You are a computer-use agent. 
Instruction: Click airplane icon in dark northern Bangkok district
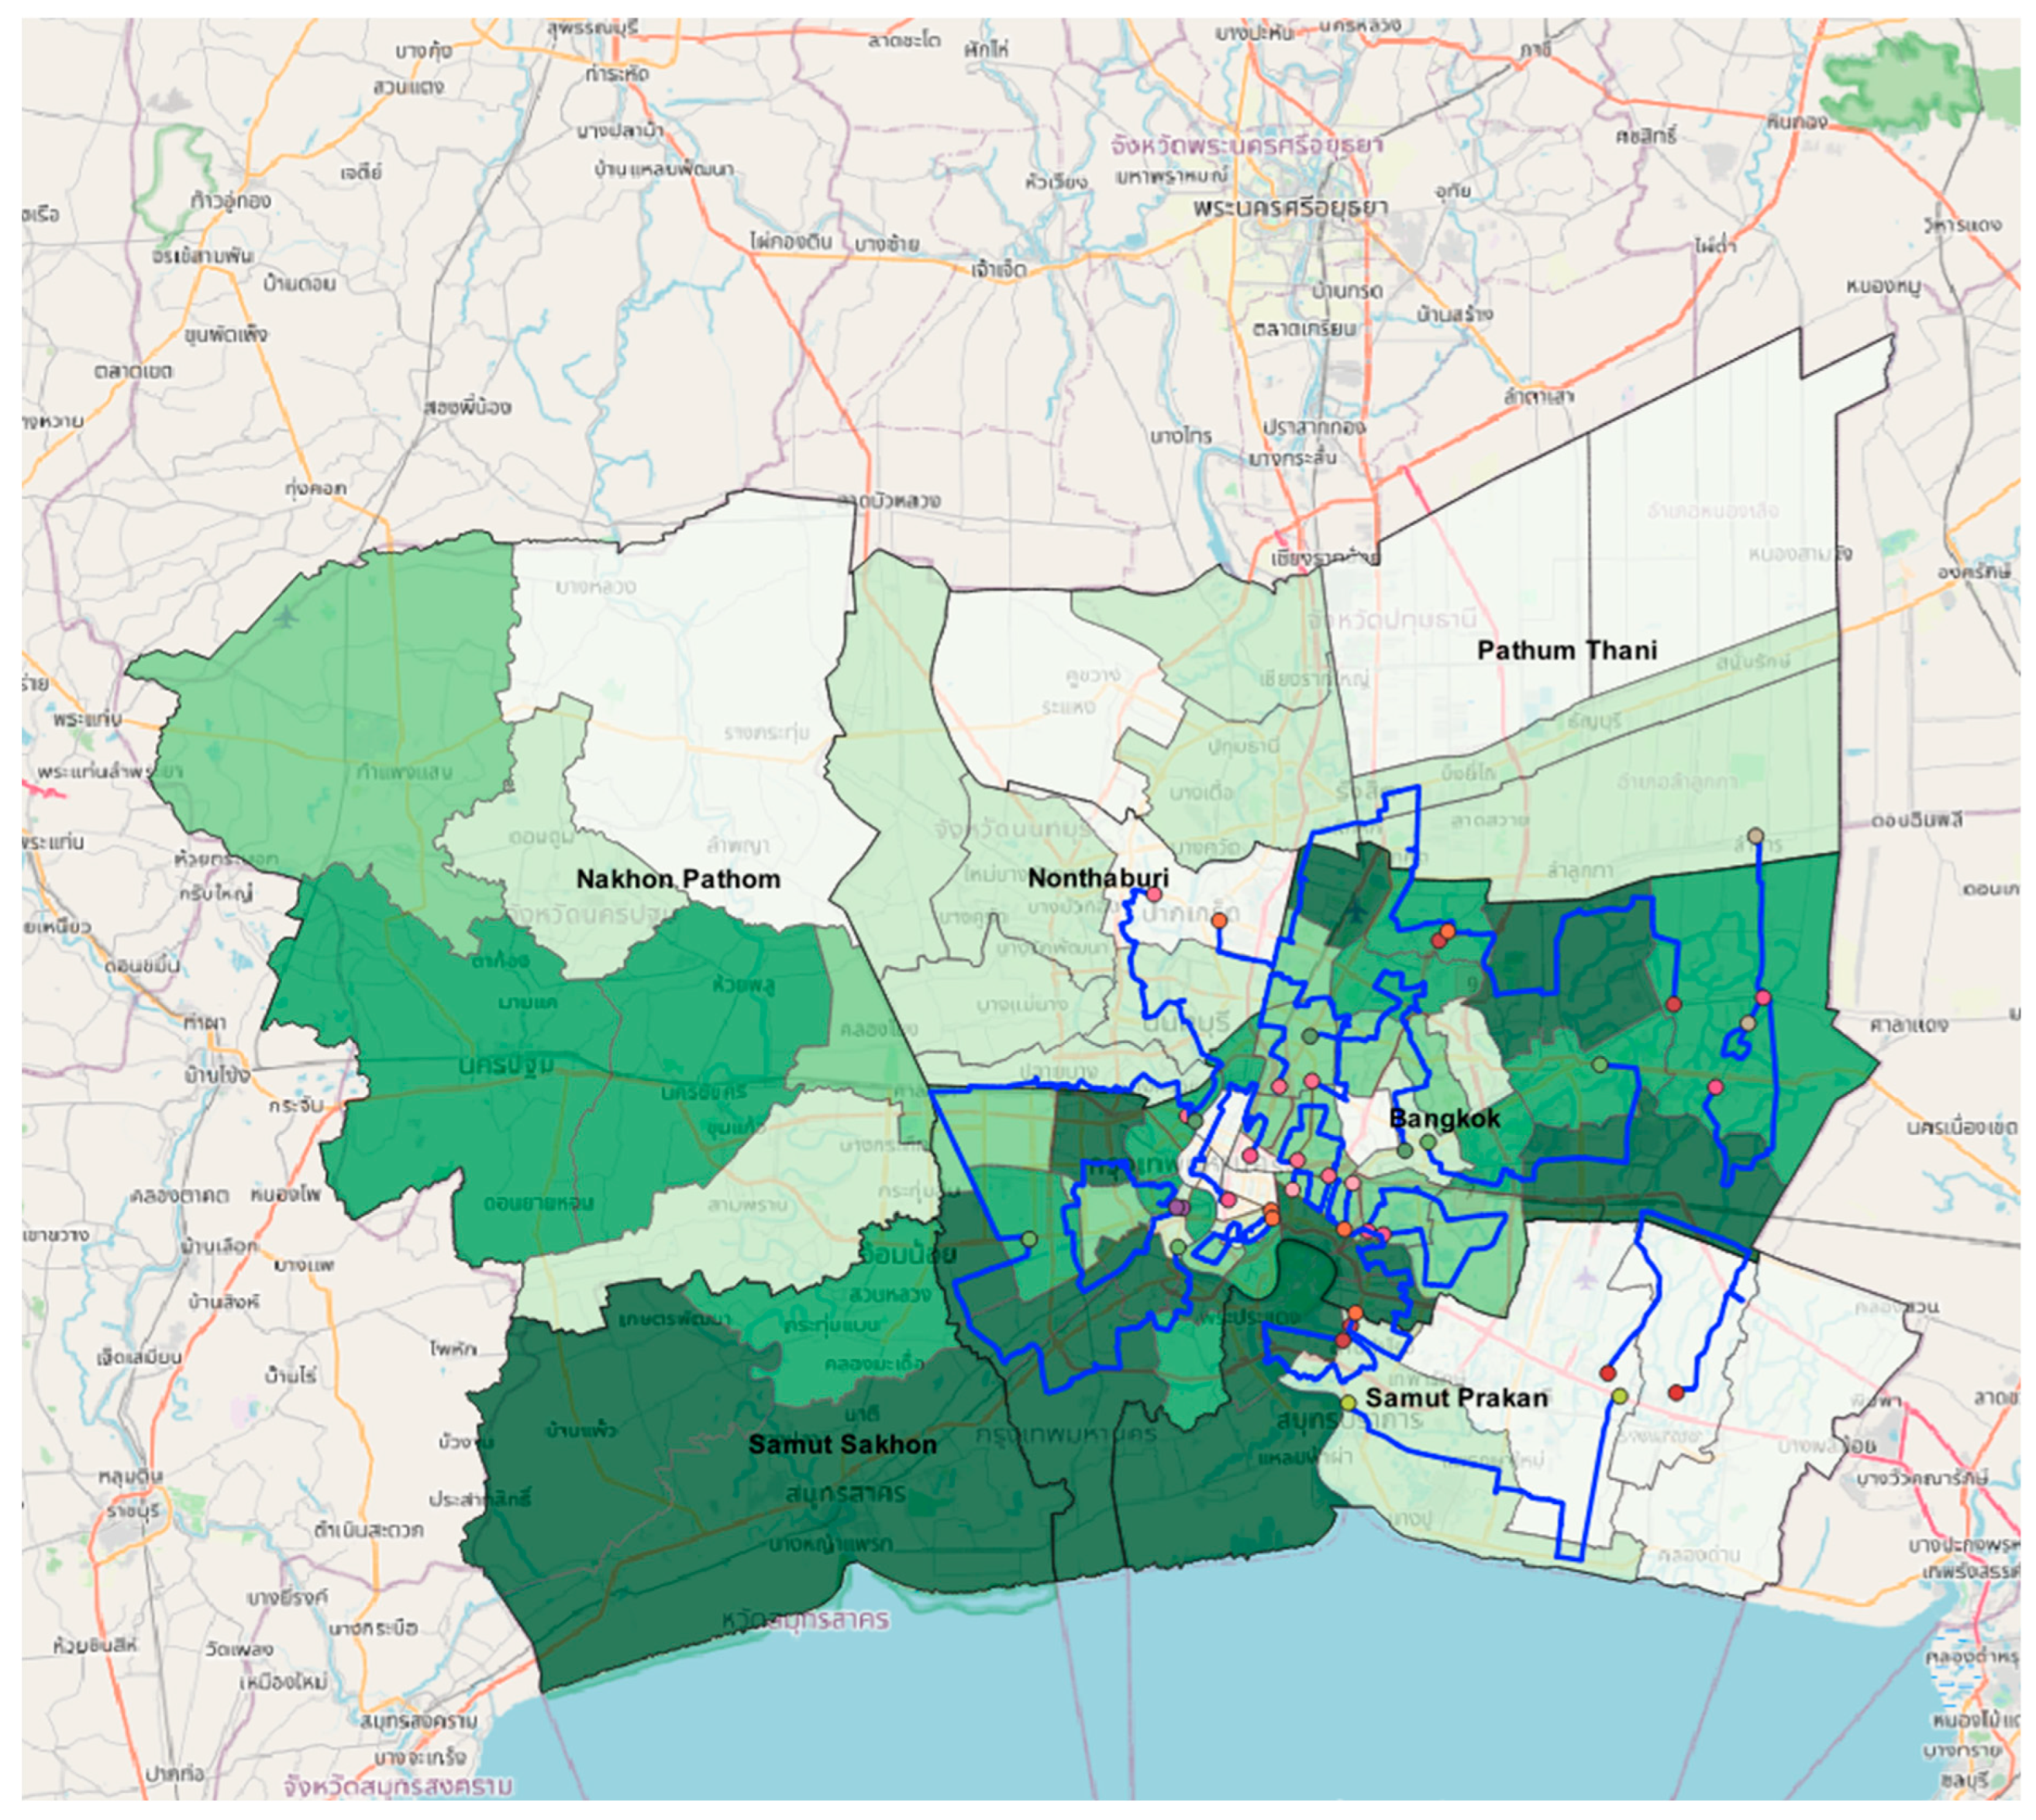1356,911
